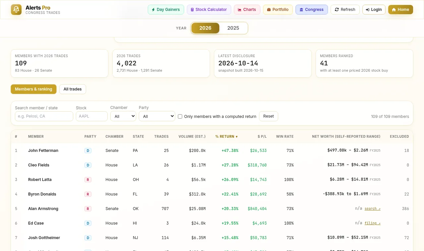The image size is (424, 251).
Task: Go to the Home page
Action: click(x=400, y=10)
